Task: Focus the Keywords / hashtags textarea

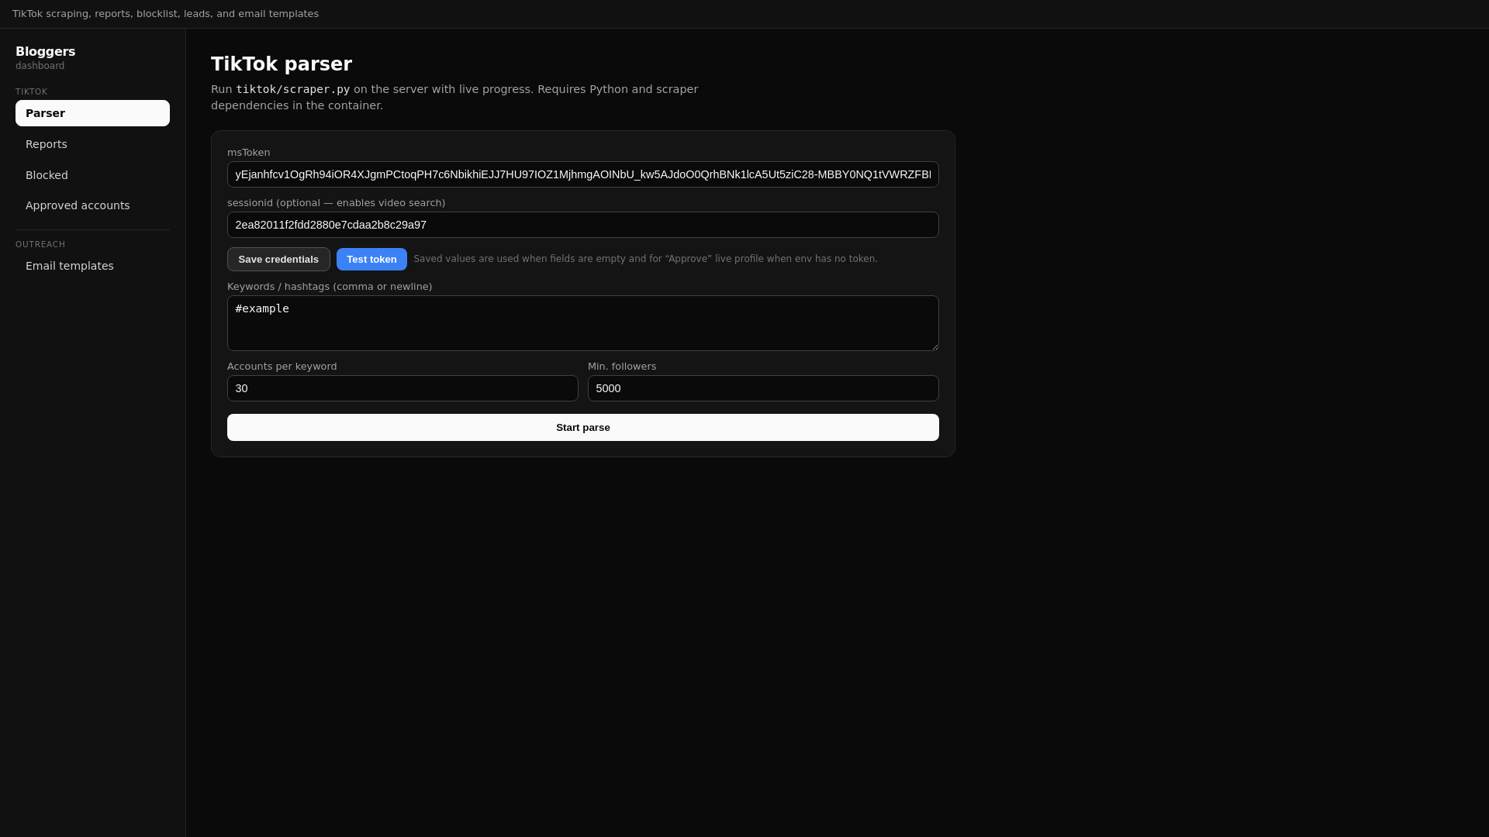Action: pyautogui.click(x=582, y=323)
